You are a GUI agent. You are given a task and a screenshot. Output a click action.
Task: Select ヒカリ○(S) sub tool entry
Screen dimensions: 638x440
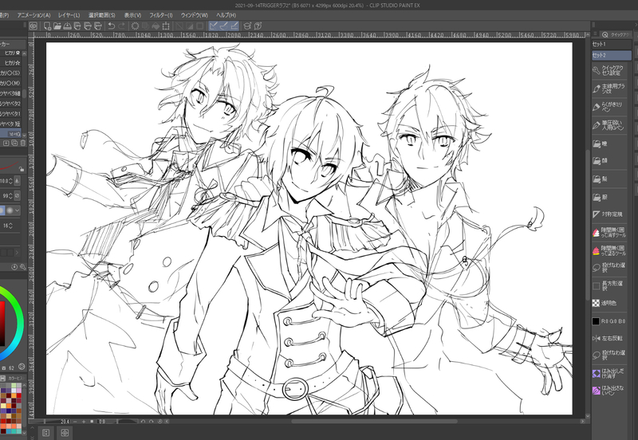pyautogui.click(x=10, y=73)
